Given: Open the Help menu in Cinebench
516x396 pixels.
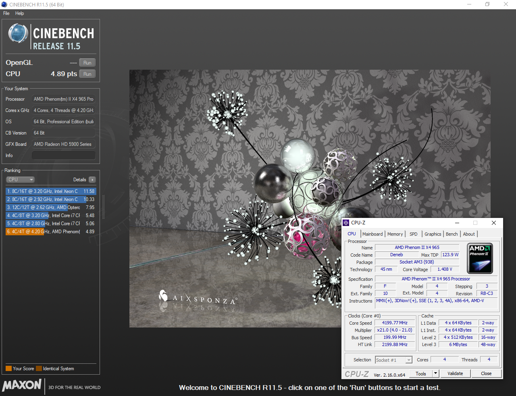Looking at the screenshot, I should 20,13.
